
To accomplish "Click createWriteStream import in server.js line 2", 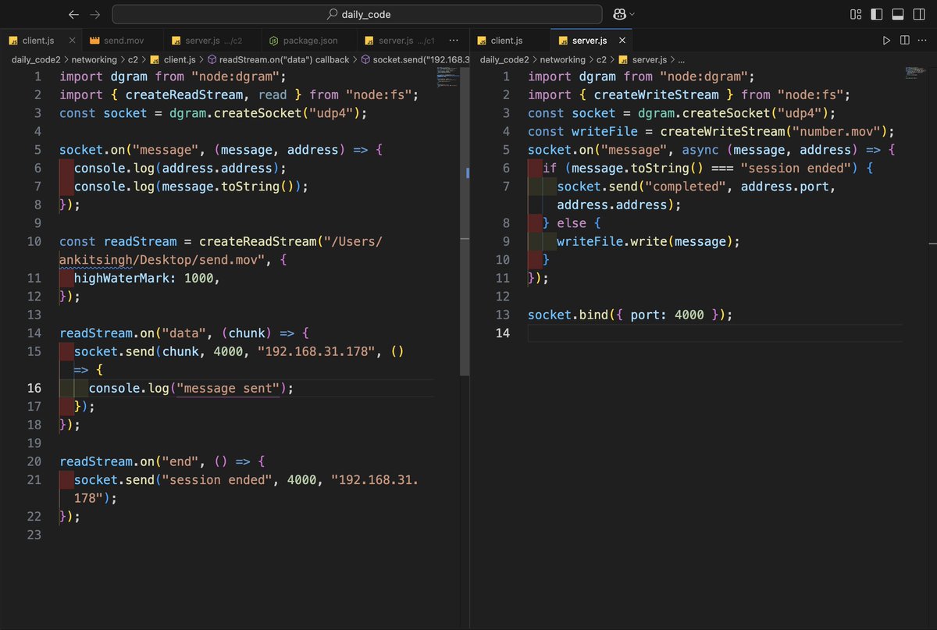I will click(x=656, y=94).
